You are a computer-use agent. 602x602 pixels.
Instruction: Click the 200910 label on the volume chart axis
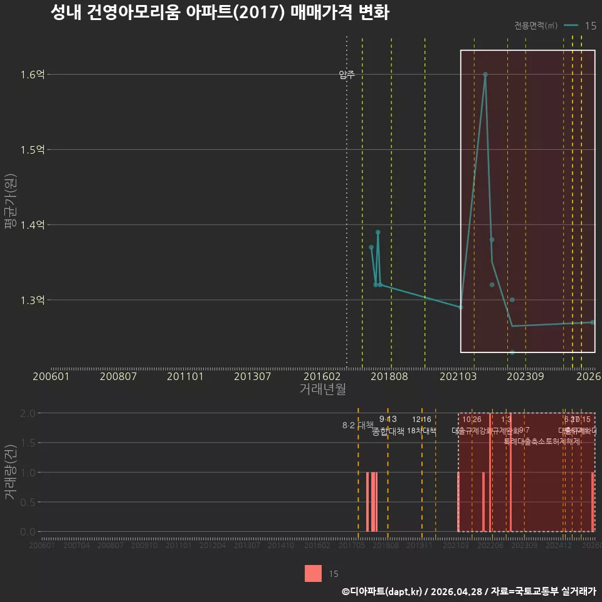(x=144, y=545)
